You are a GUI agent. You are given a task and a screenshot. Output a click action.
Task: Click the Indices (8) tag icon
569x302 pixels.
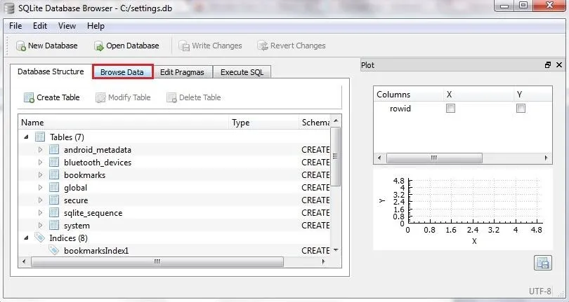[x=39, y=238]
